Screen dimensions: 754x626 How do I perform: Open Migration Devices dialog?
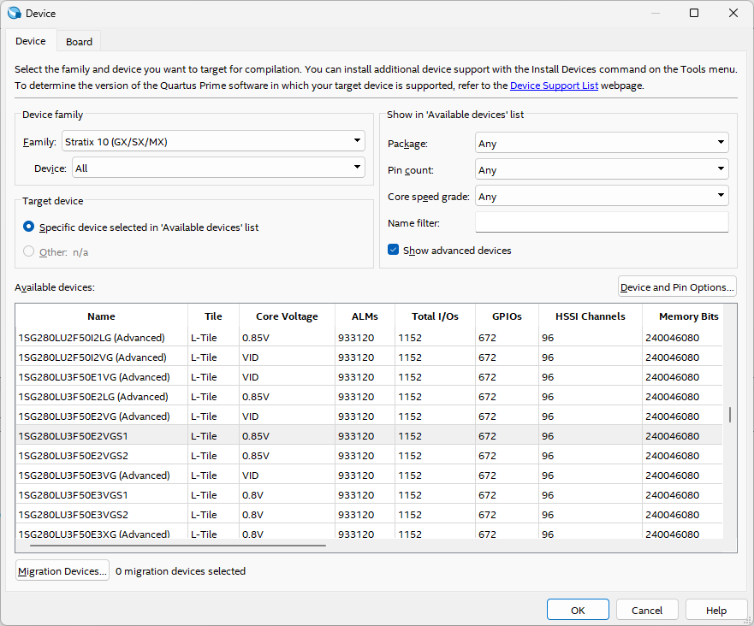62,571
